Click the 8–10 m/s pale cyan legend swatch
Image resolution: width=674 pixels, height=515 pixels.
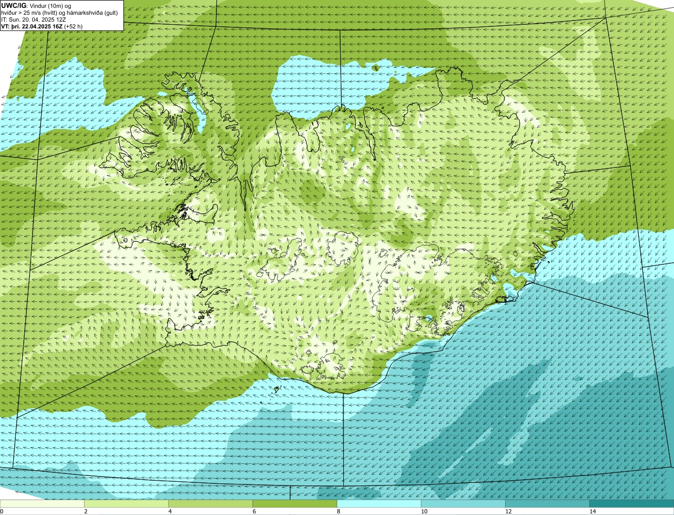tap(379, 503)
